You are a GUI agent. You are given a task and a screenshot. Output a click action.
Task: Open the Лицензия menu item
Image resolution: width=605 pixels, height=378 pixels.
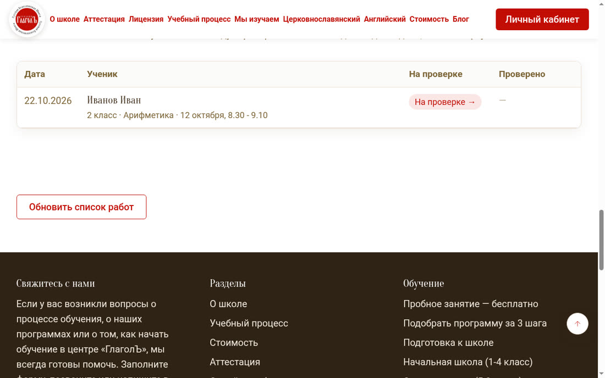(x=146, y=19)
